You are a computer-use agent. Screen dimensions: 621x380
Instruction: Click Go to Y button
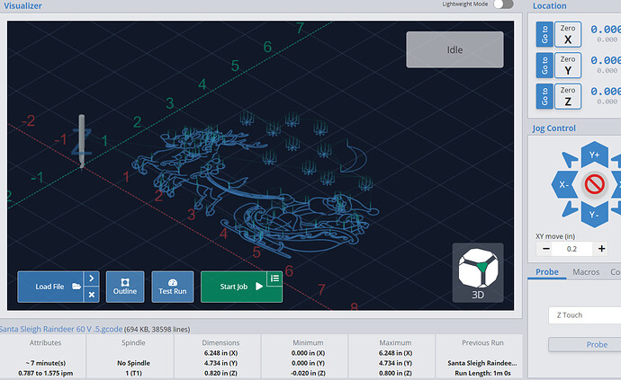coord(544,66)
